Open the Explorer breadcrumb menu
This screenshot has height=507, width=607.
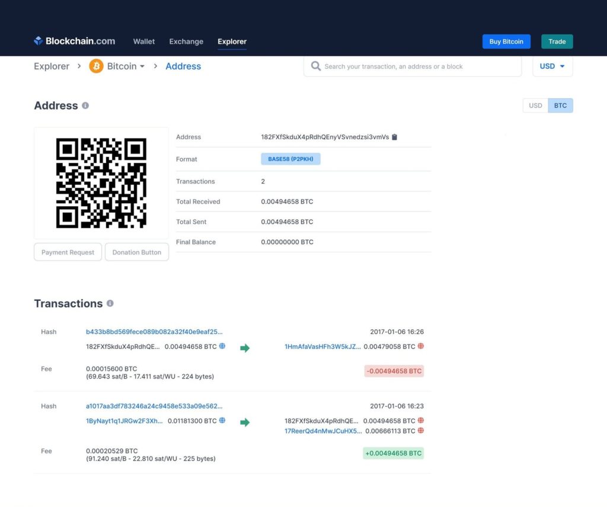(x=52, y=66)
